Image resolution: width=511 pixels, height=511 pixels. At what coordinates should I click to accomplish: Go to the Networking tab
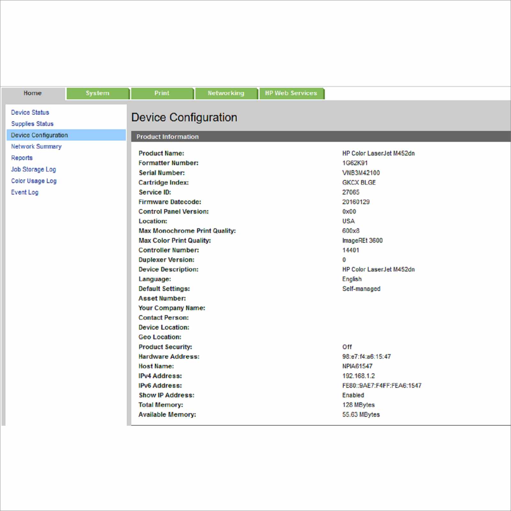pyautogui.click(x=226, y=93)
